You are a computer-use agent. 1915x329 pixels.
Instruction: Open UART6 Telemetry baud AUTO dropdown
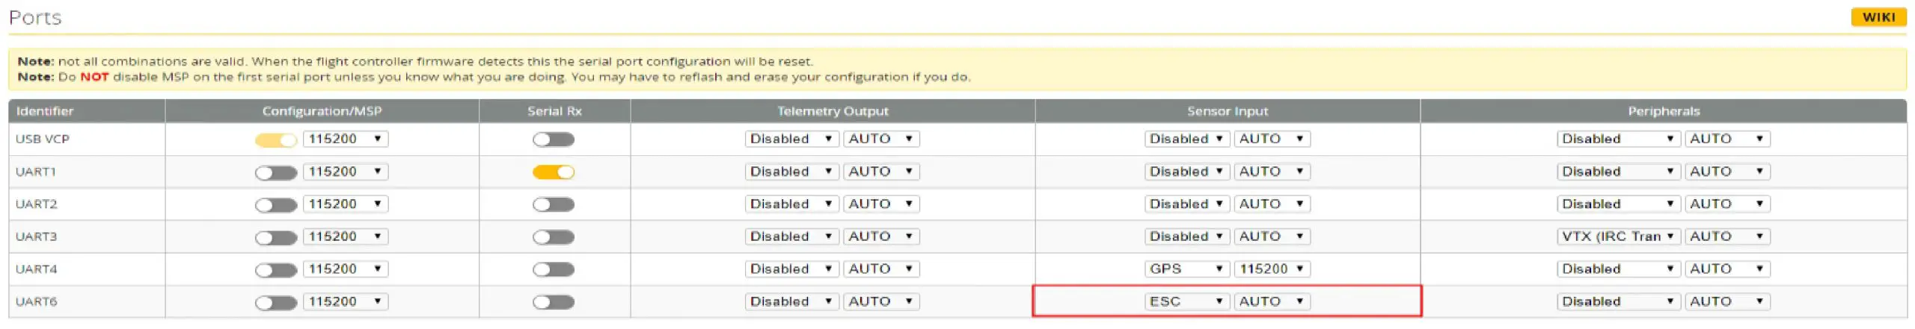pos(881,301)
